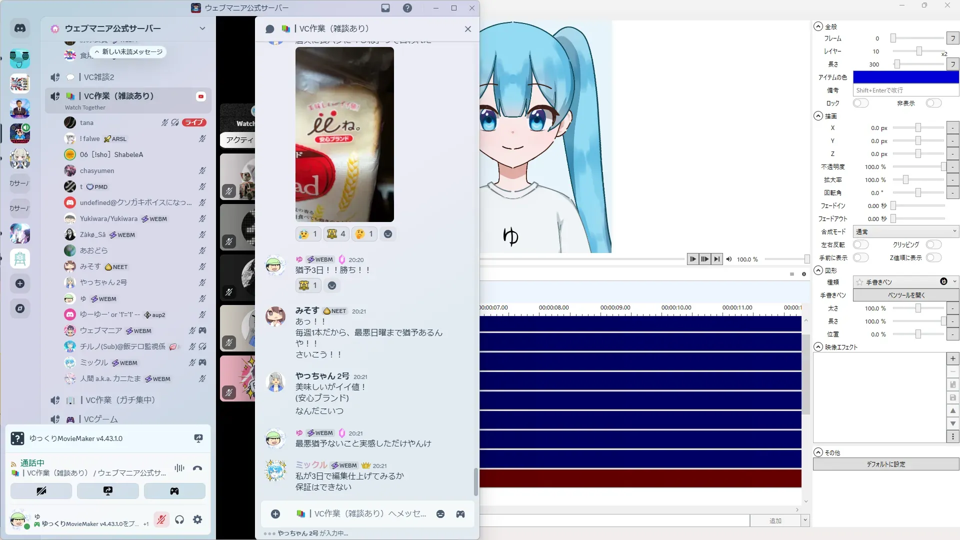Open 合成モード dropdown
The height and width of the screenshot is (540, 960).
point(905,231)
